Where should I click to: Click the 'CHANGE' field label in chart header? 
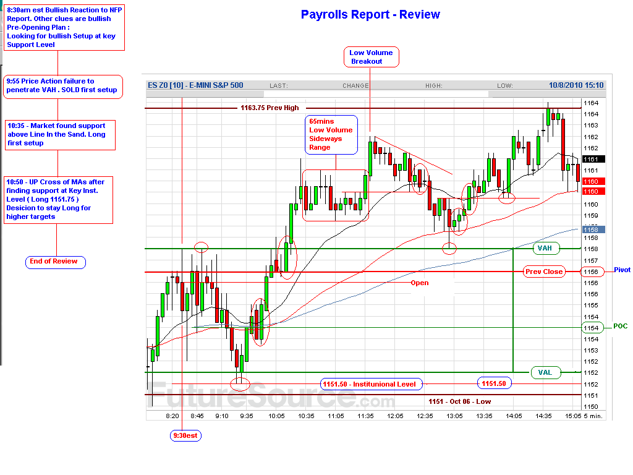coord(355,85)
